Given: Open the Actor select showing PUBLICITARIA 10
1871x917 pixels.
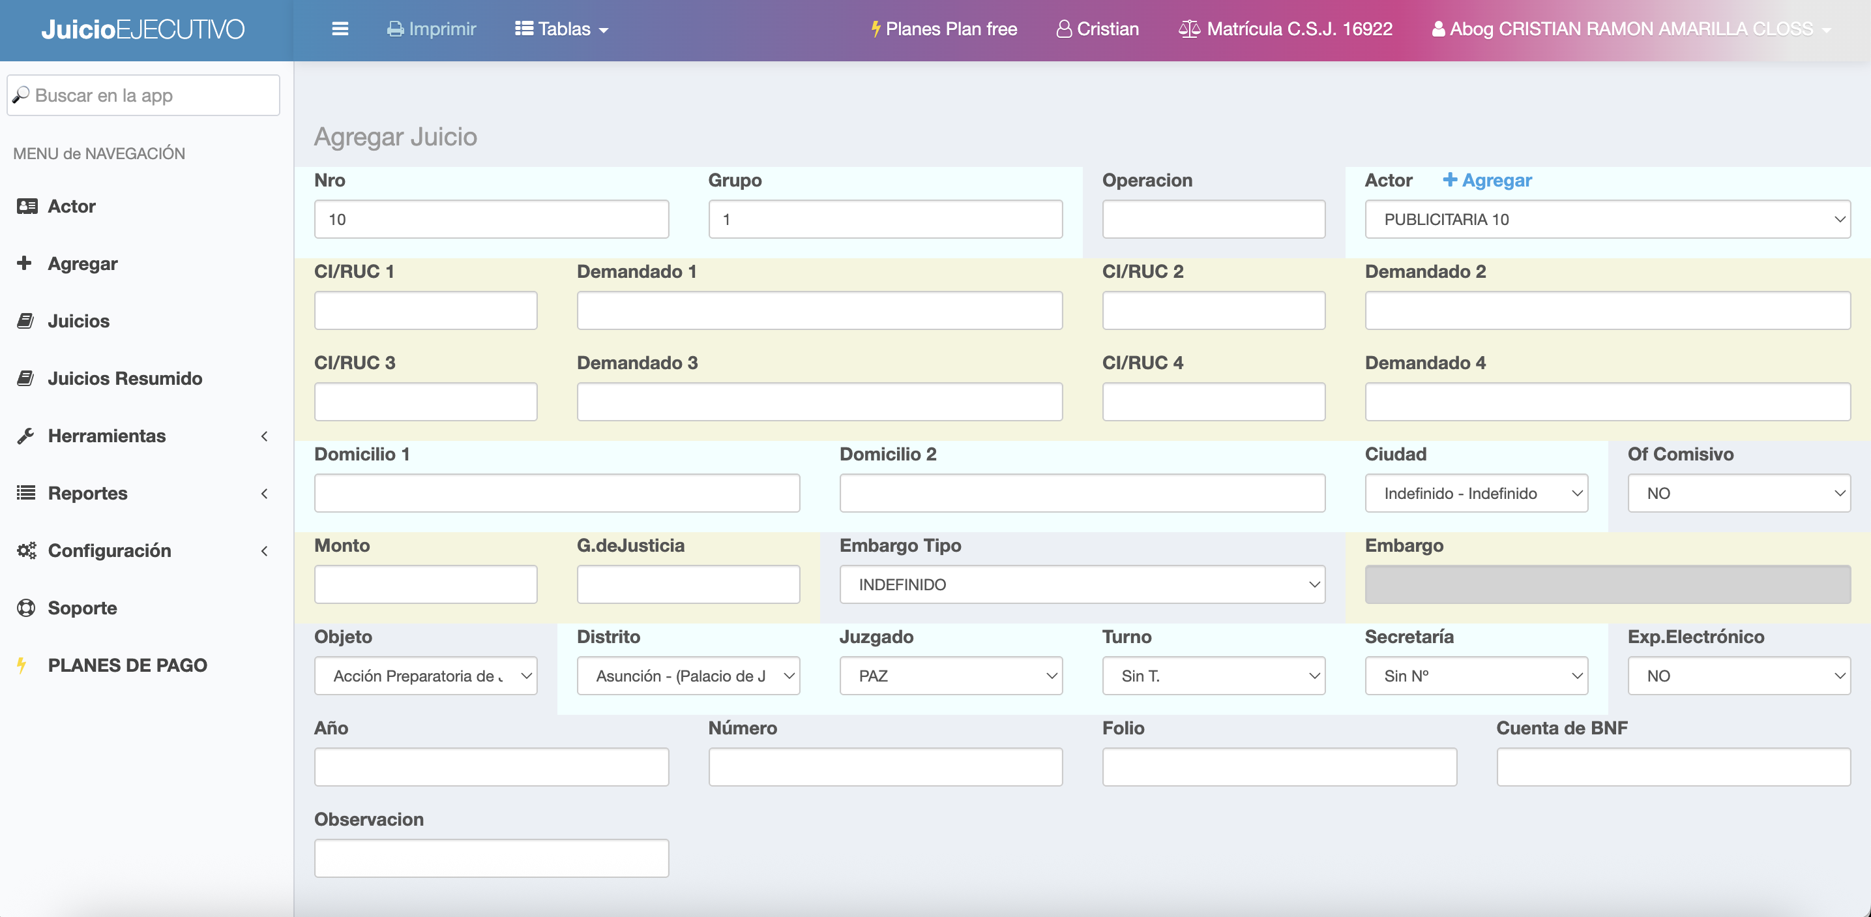Looking at the screenshot, I should coord(1606,219).
